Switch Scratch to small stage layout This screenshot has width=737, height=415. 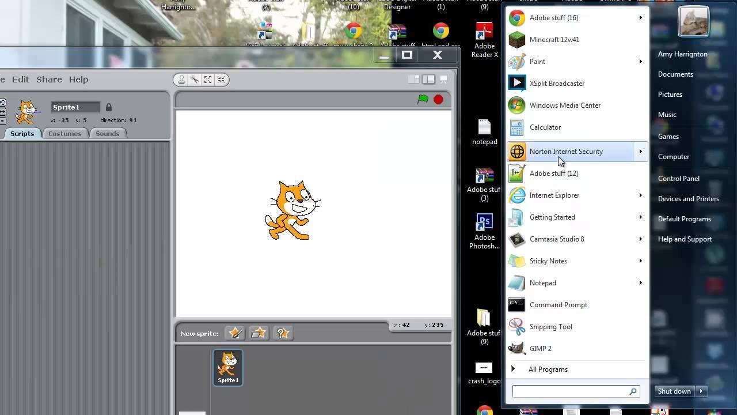pyautogui.click(x=413, y=80)
